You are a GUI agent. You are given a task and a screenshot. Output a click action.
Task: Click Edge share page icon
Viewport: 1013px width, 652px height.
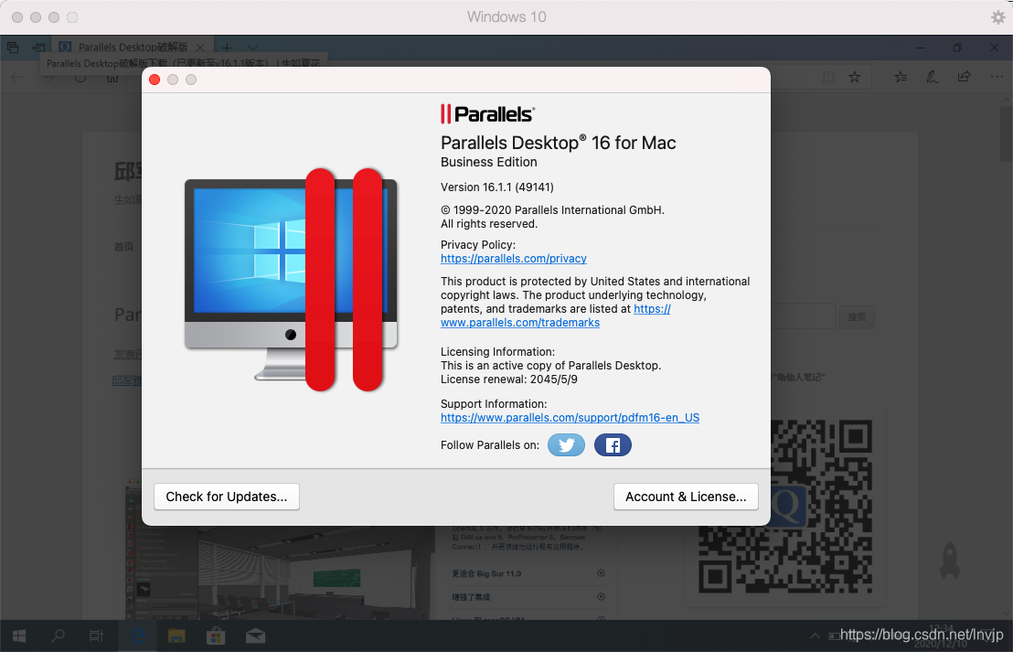point(964,77)
